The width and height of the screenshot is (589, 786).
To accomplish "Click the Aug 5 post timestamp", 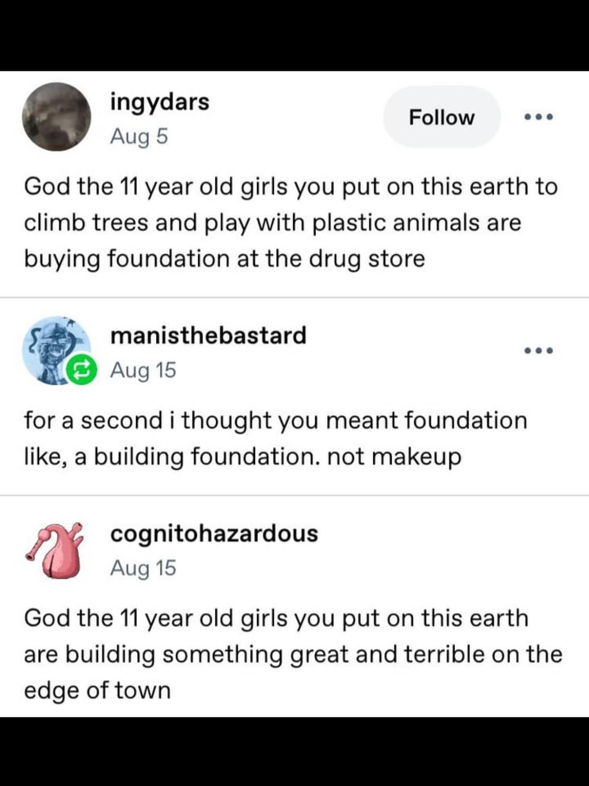I will (x=139, y=136).
